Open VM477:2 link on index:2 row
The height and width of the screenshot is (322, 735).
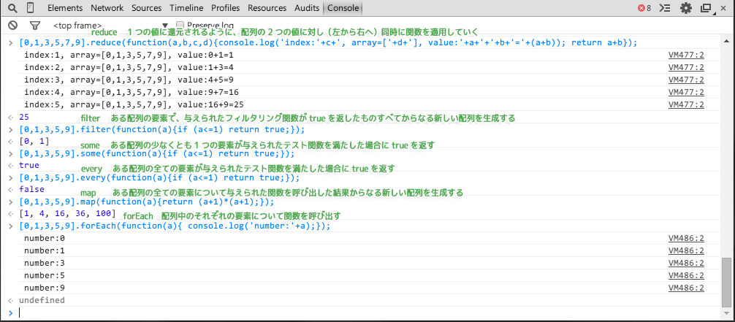[x=686, y=67]
